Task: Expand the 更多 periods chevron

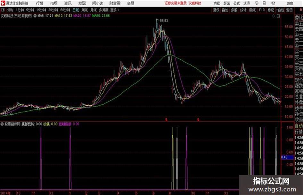Action: coord(118,10)
